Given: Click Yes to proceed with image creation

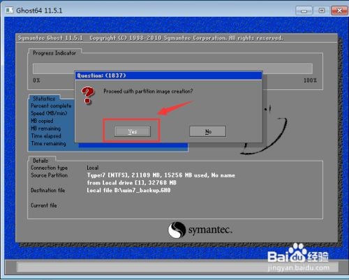Looking at the screenshot, I should pos(133,131).
